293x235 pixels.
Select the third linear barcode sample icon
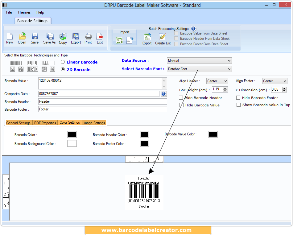point(49,63)
